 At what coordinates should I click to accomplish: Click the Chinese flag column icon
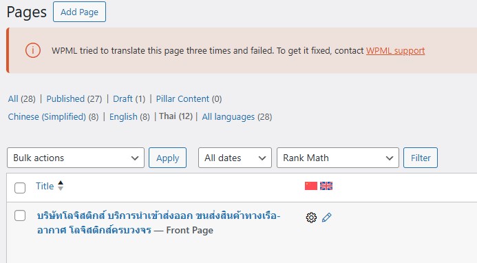pyautogui.click(x=311, y=186)
